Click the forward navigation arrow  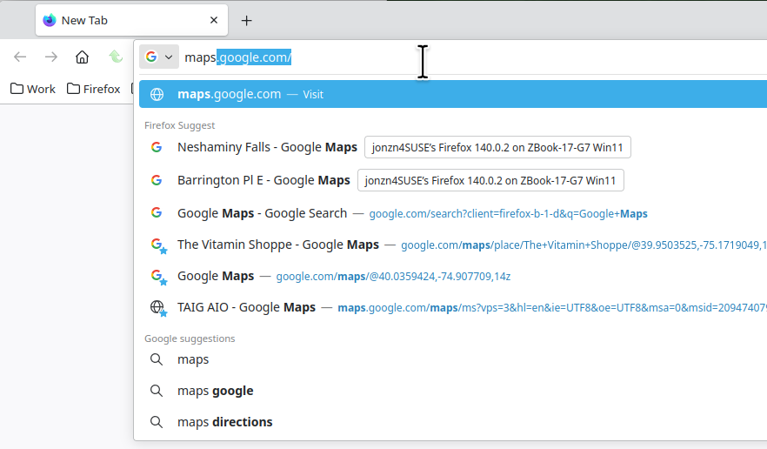(50, 57)
